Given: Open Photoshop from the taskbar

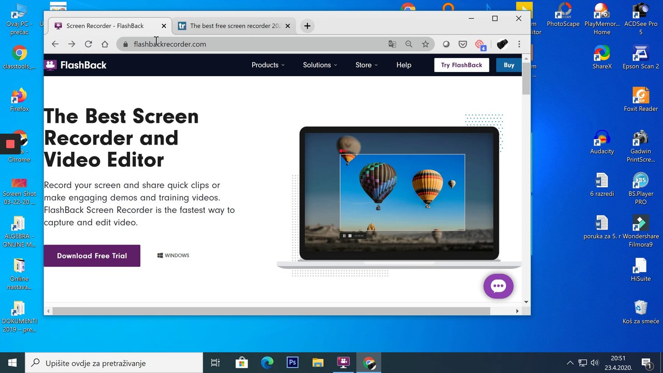Looking at the screenshot, I should (293, 363).
